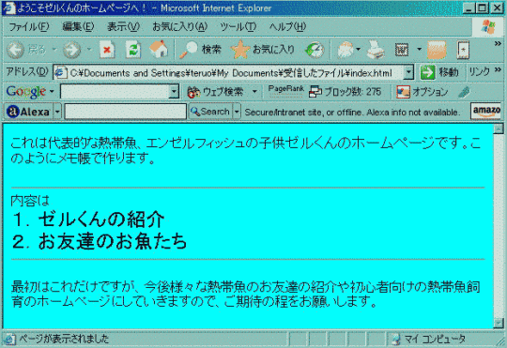Image resolution: width=507 pixels, height=348 pixels.
Task: Open the Google logo dropdown menu
Action: point(52,92)
